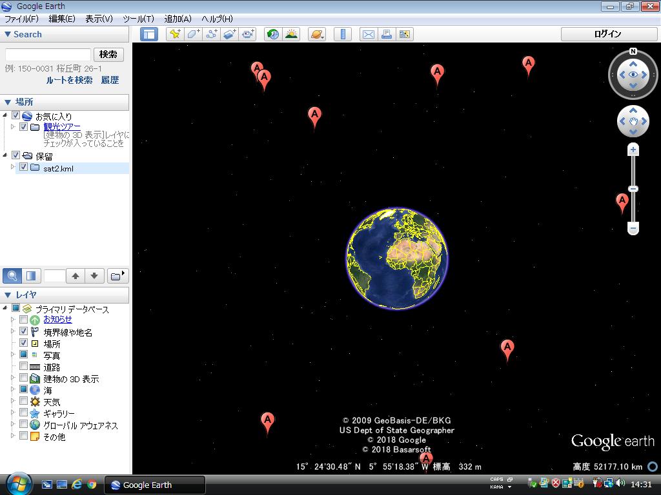Uncheck the sat2.kml checkbox
The width and height of the screenshot is (661, 495).
pyautogui.click(x=24, y=168)
